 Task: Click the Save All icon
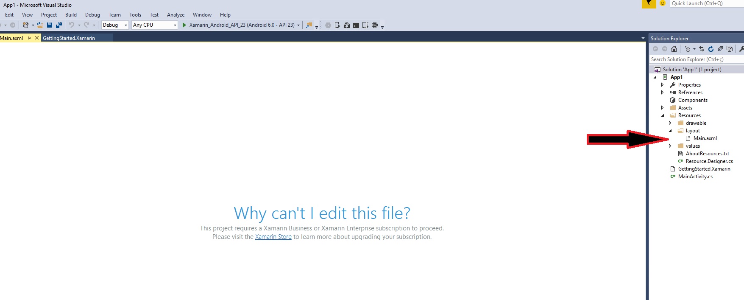tap(59, 25)
